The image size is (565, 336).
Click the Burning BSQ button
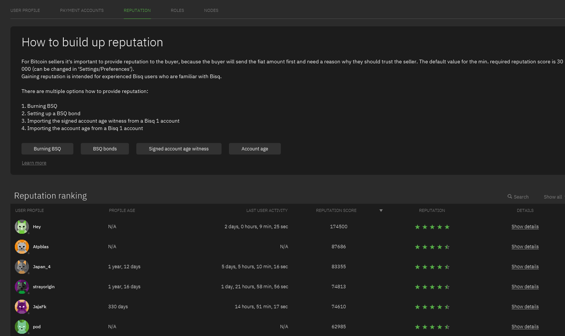(x=47, y=149)
